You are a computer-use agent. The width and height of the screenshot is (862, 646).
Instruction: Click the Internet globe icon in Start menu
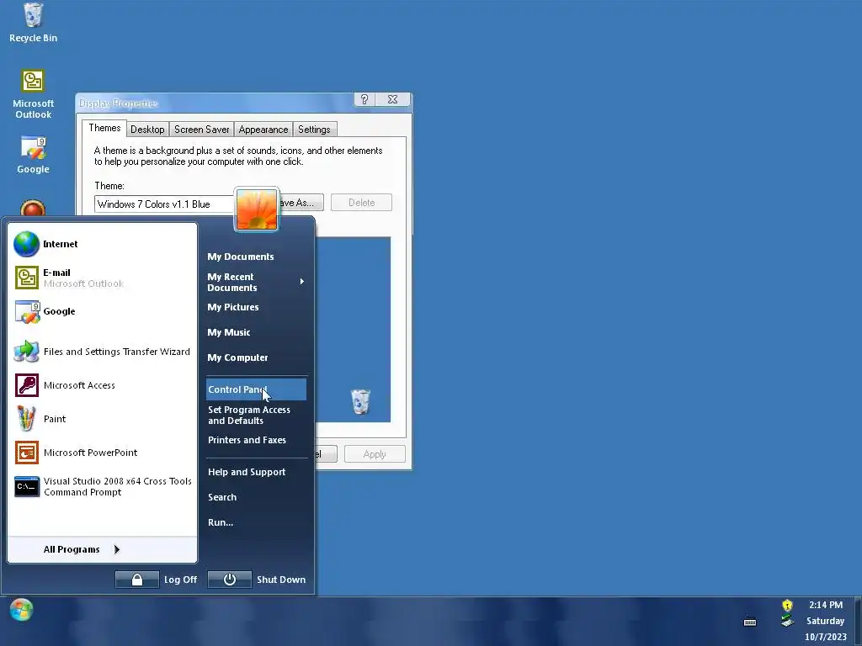point(26,245)
